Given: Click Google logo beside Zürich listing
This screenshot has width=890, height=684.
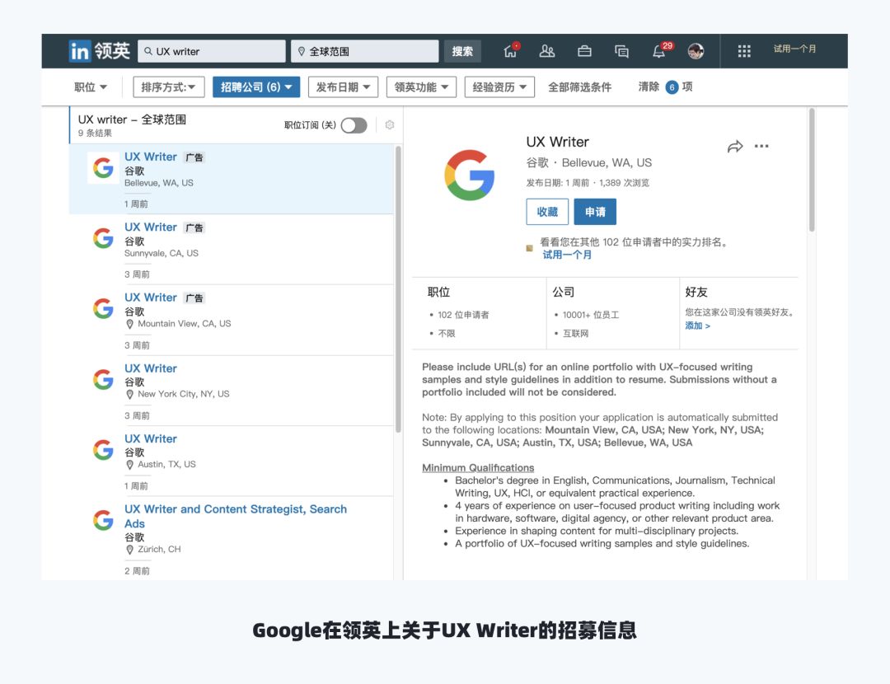Looking at the screenshot, I should click(103, 520).
